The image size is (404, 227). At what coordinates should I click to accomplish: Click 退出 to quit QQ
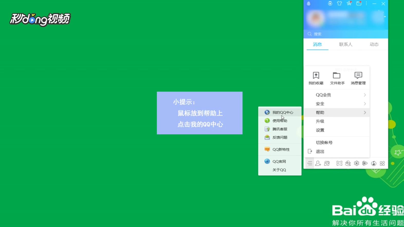[337, 151]
